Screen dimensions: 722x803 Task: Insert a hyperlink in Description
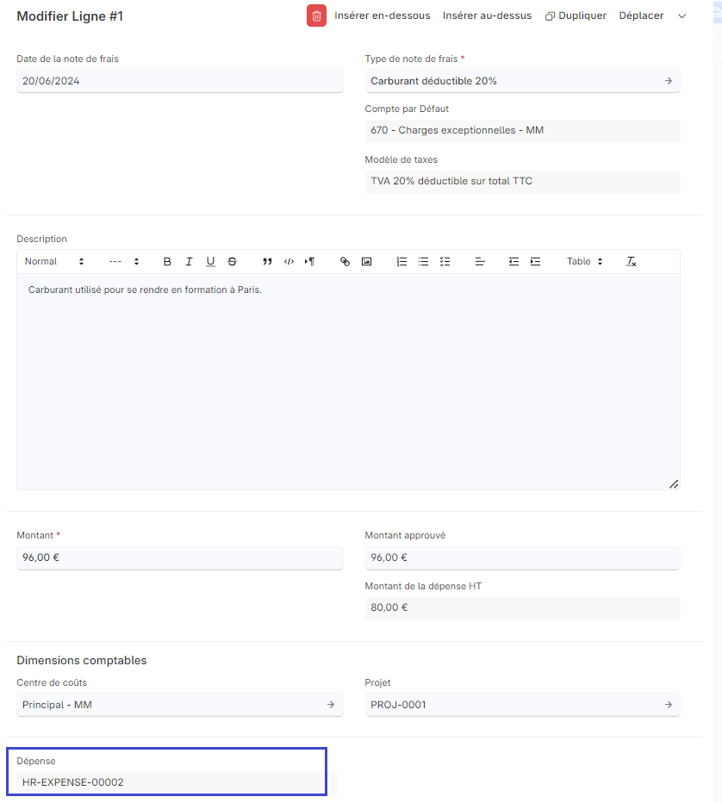pyautogui.click(x=345, y=262)
